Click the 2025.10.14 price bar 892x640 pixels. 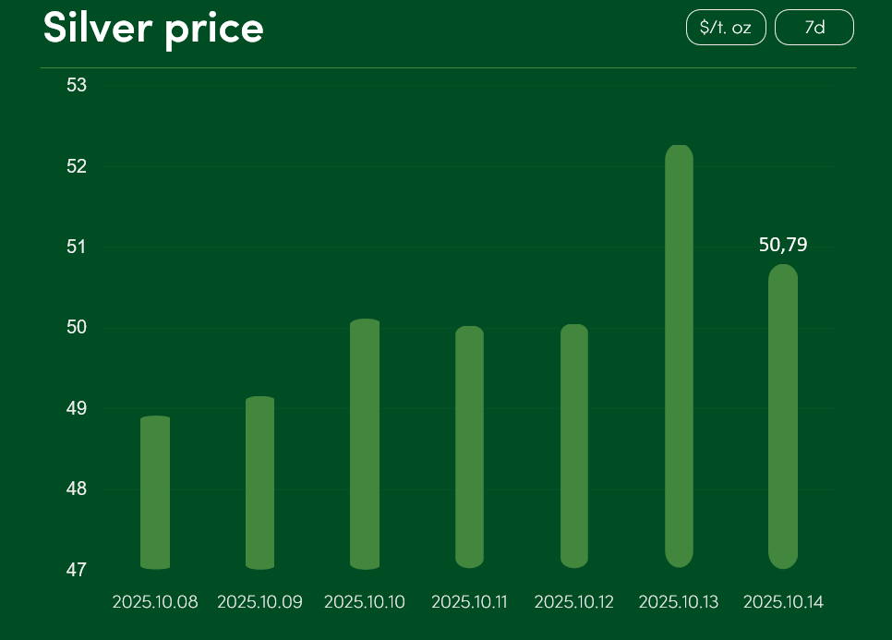click(783, 417)
